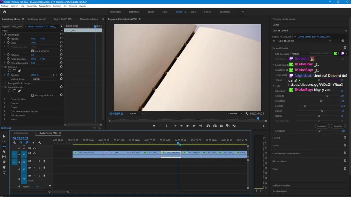351x197 pixels.
Task: Show more workspaces overflow chevron
Action: tap(242, 12)
